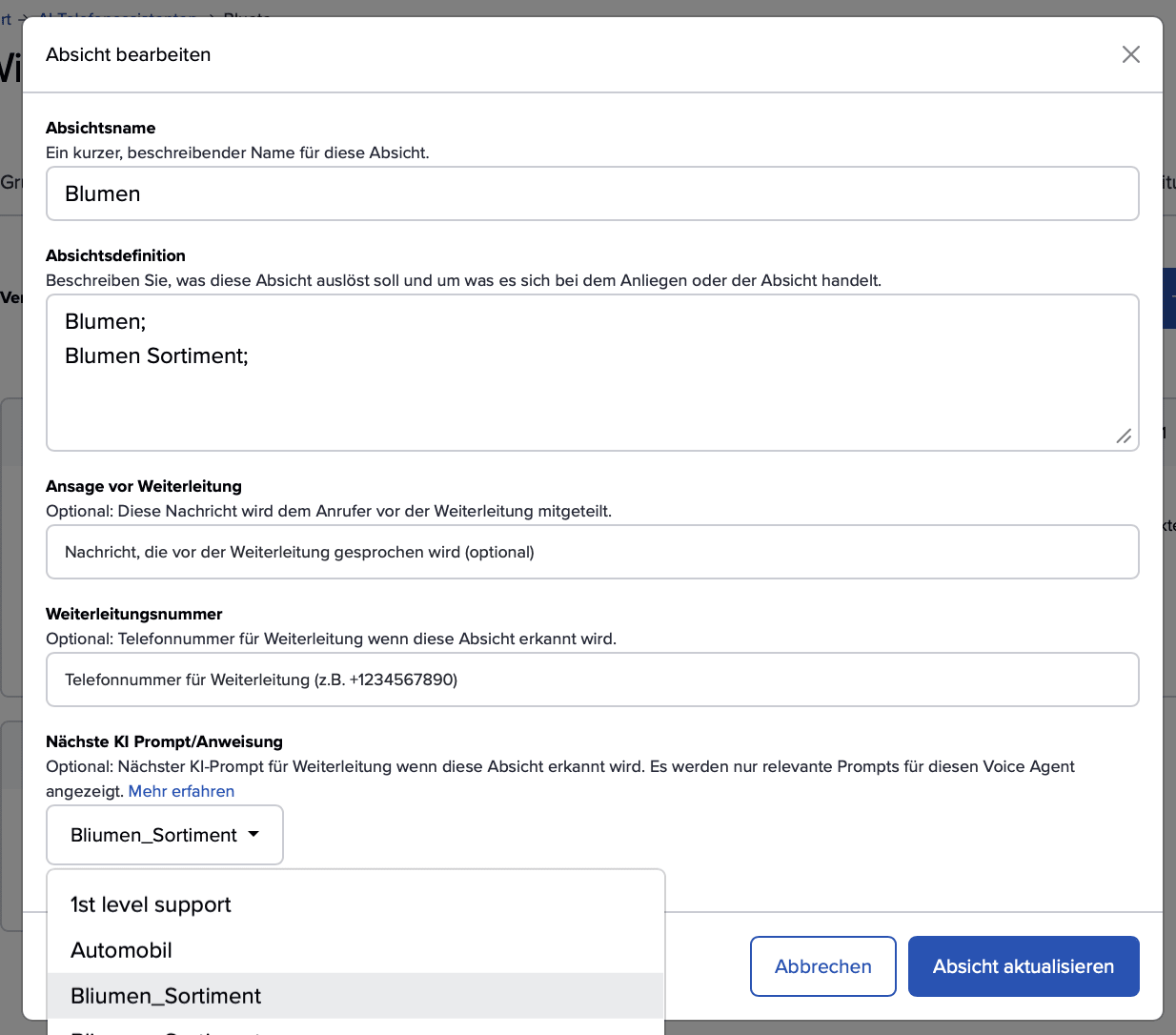Click the Abbrechen button
Viewport: 1176px width, 1035px height.
(822, 966)
